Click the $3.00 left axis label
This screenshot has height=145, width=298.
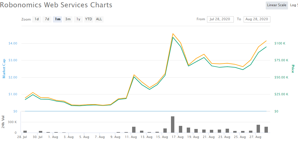[13, 60]
